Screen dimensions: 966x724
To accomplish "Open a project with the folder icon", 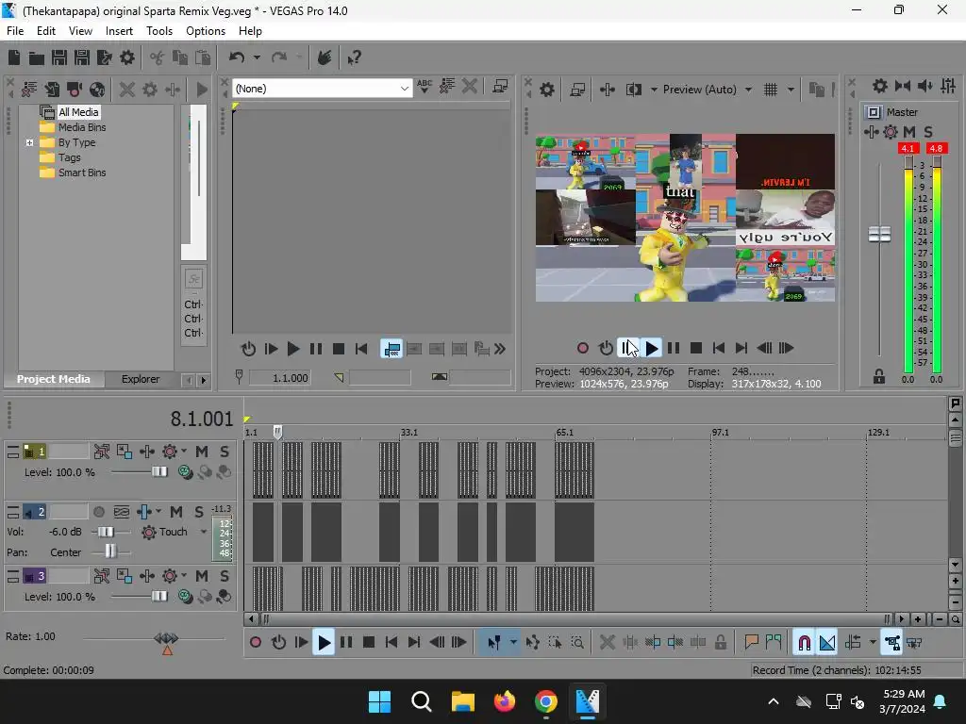I will (x=37, y=58).
